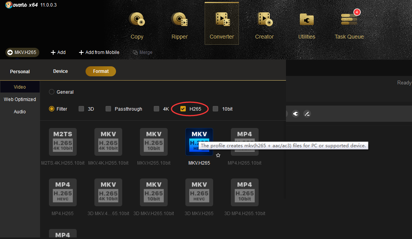Open the Ripper module

180,25
